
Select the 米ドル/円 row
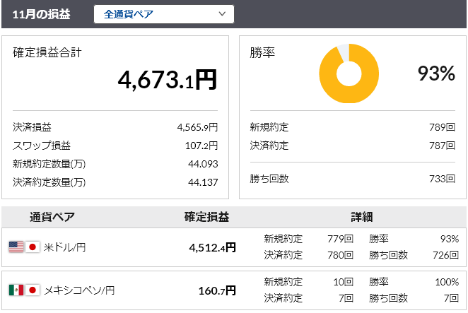tap(234, 247)
